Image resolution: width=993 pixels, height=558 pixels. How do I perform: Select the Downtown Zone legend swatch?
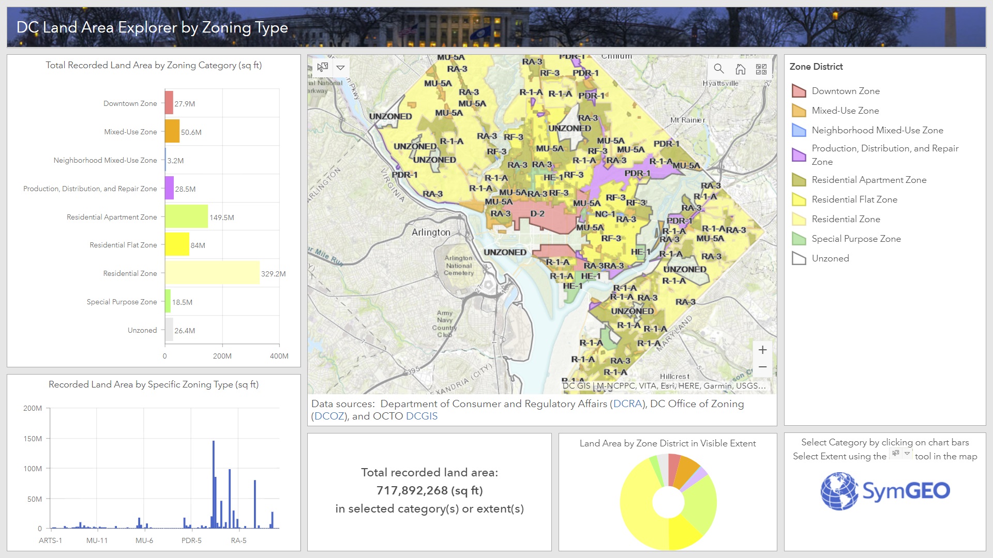(799, 91)
